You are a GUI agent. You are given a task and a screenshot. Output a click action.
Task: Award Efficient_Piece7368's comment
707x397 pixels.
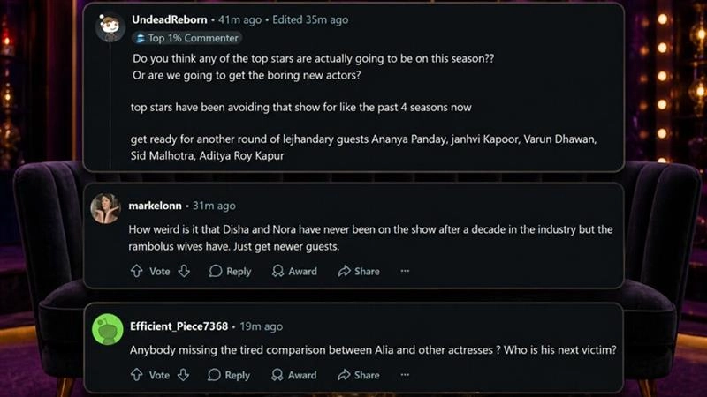pyautogui.click(x=293, y=375)
